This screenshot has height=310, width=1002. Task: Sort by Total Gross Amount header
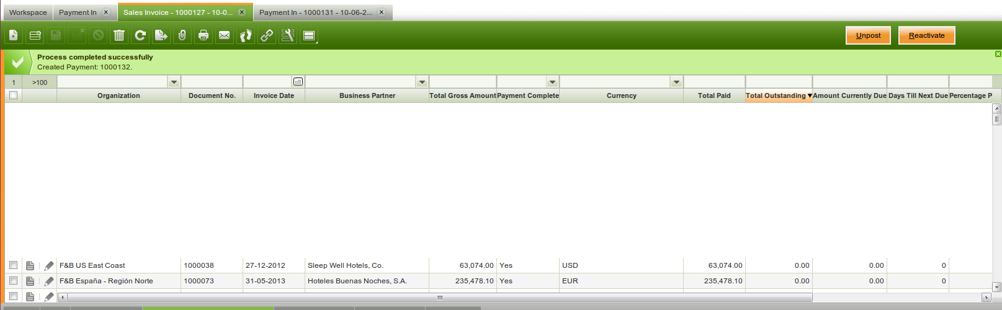pos(463,95)
